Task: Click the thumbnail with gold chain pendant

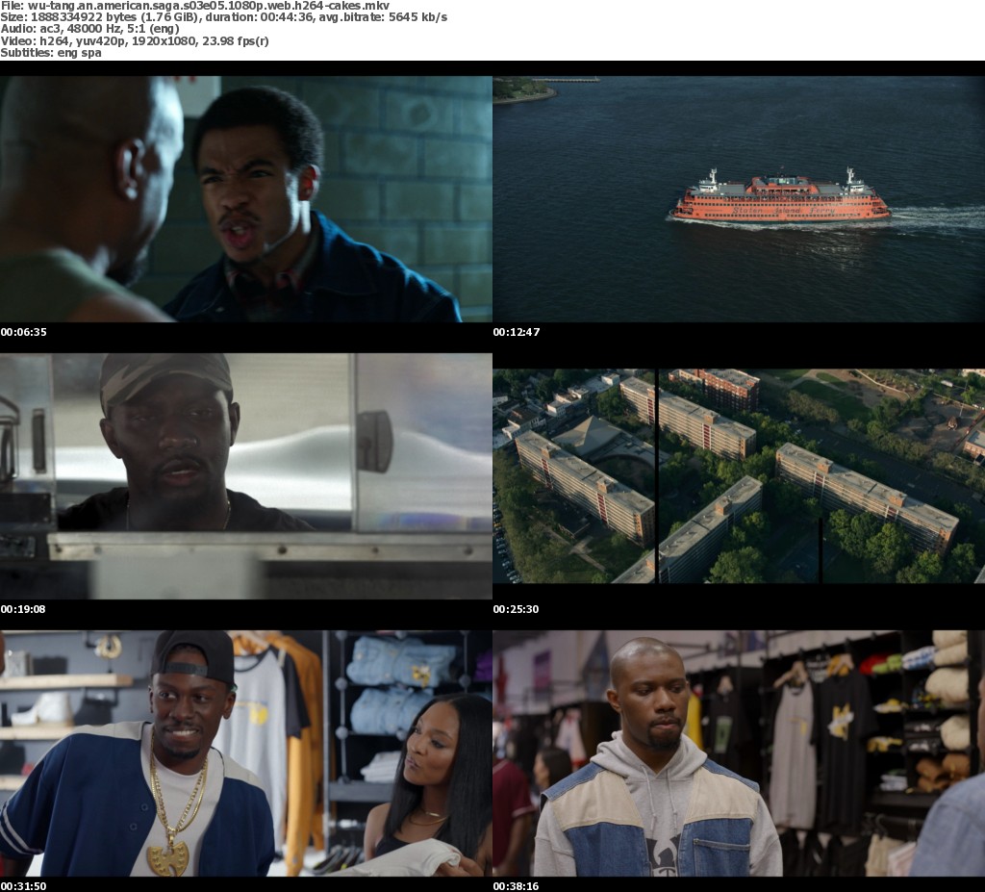Action: tap(245, 752)
